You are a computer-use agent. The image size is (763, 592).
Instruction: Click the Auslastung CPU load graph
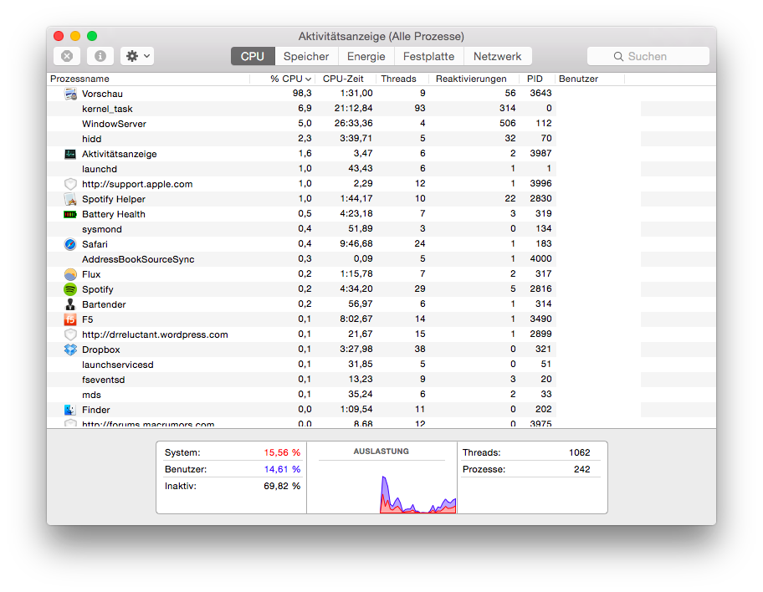point(382,487)
